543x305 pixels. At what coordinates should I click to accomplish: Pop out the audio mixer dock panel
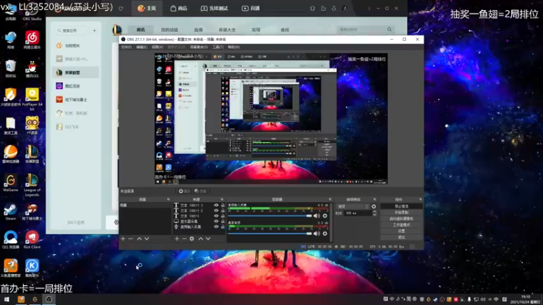click(330, 199)
